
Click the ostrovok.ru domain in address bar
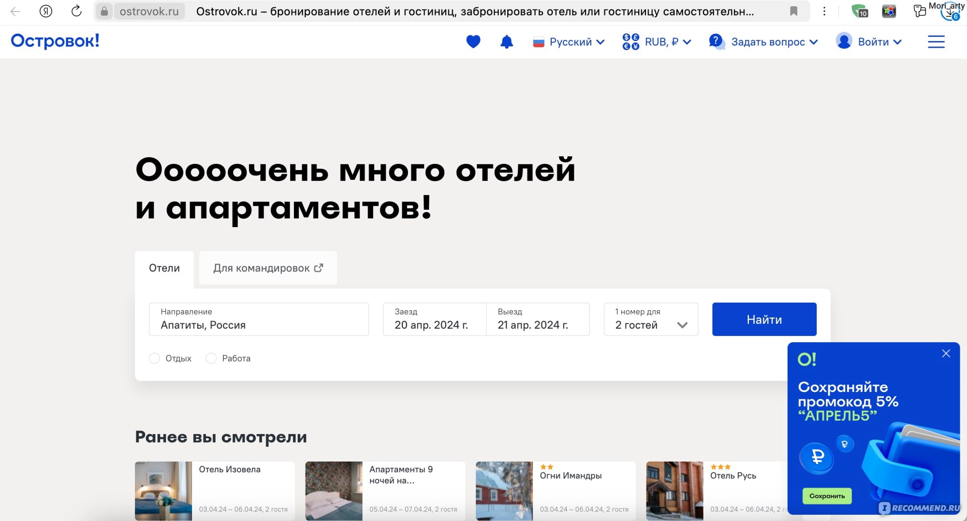[149, 12]
